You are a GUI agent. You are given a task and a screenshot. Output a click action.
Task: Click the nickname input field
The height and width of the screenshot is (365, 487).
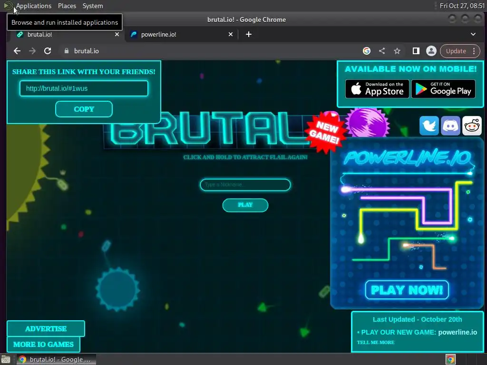tap(245, 185)
